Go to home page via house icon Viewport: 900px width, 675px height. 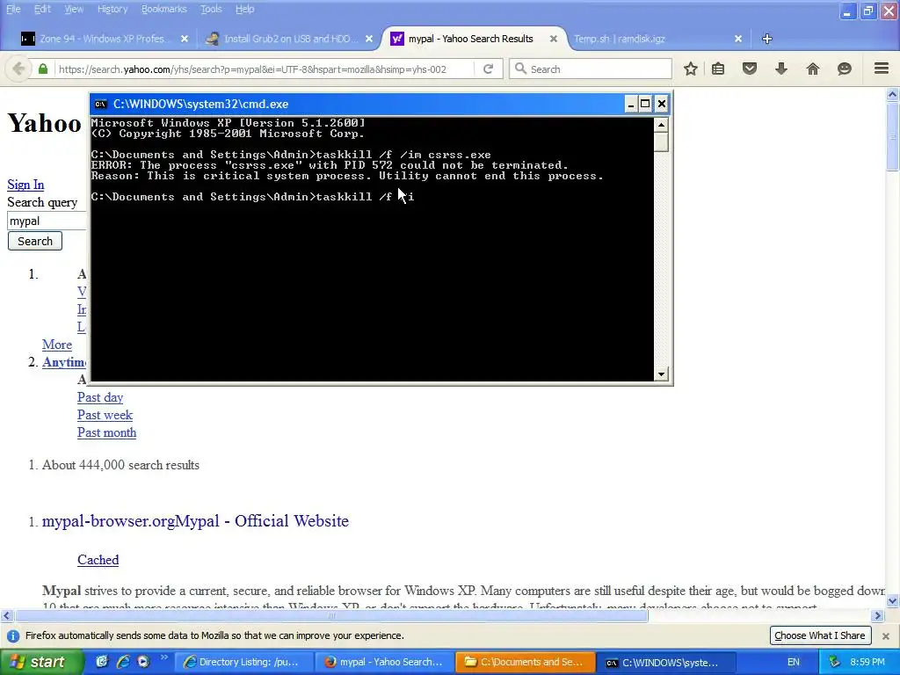click(x=813, y=69)
